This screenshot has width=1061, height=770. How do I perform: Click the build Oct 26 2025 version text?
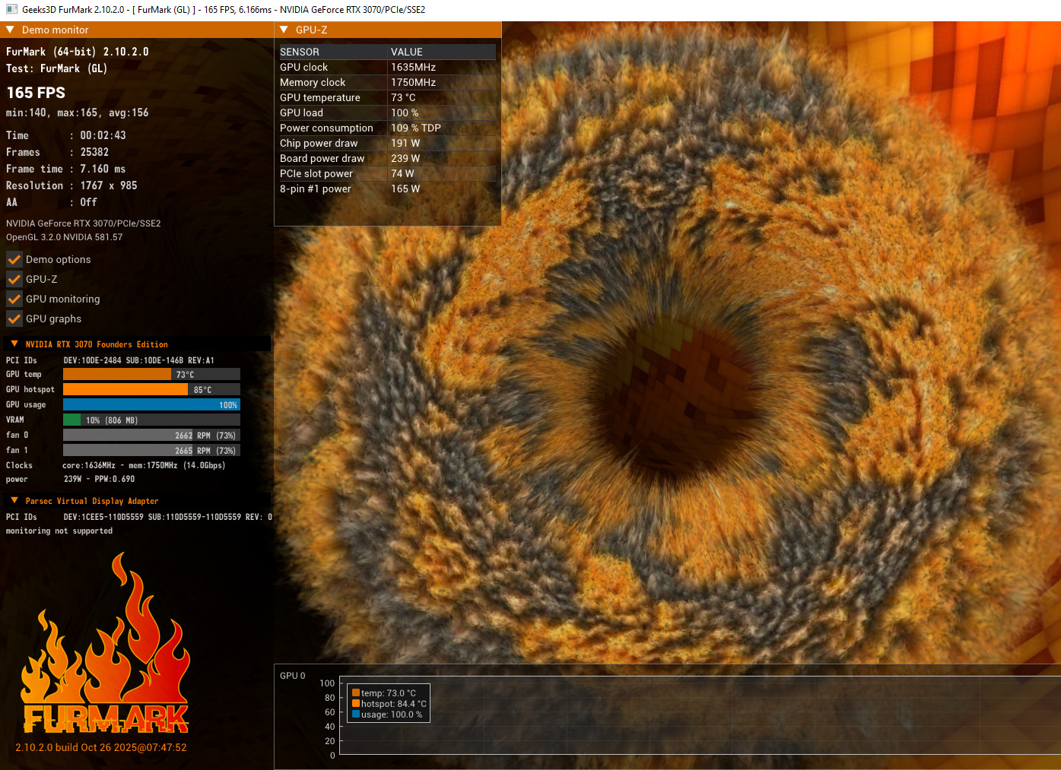101,747
